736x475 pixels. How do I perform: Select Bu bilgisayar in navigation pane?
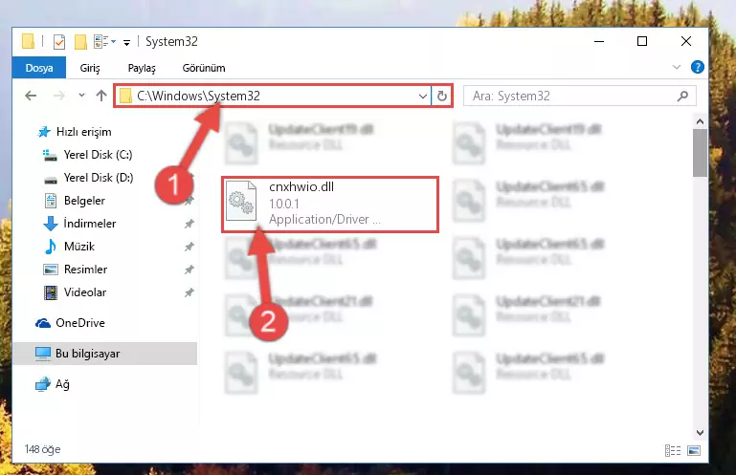[105, 354]
